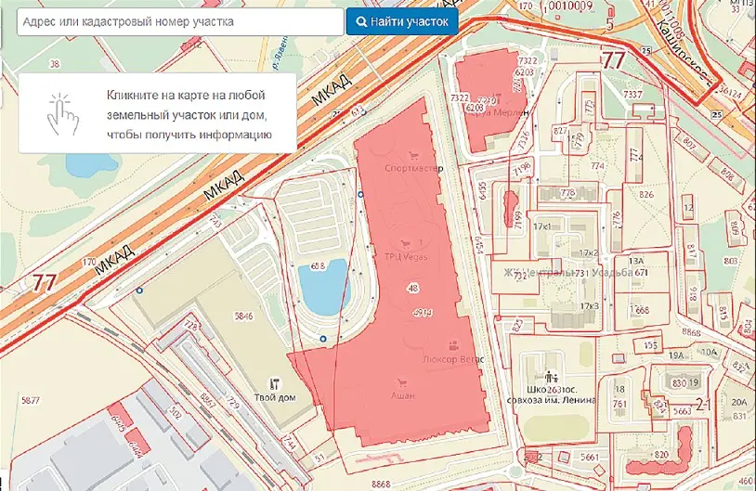Click parcel 826 on the map

click(x=646, y=195)
